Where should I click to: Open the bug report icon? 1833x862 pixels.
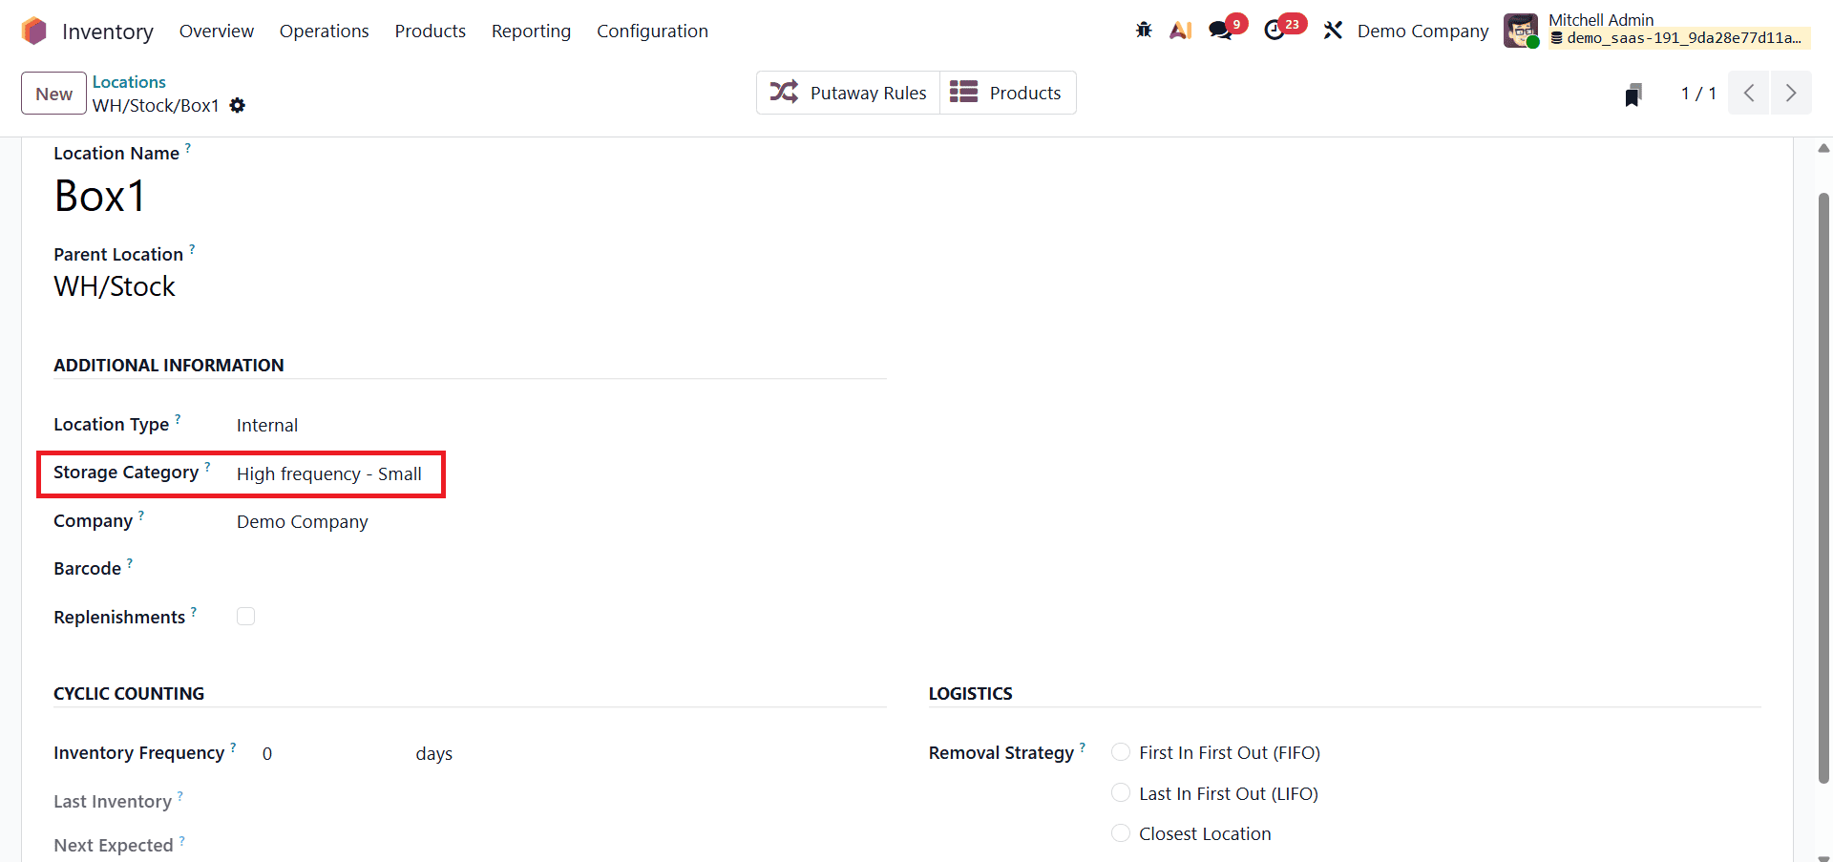pyautogui.click(x=1143, y=30)
